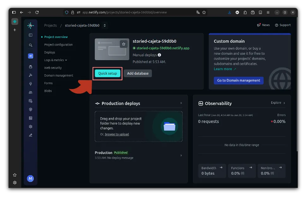Expand the Production deploys section chevron
This screenshot has width=306, height=197.
click(x=181, y=103)
